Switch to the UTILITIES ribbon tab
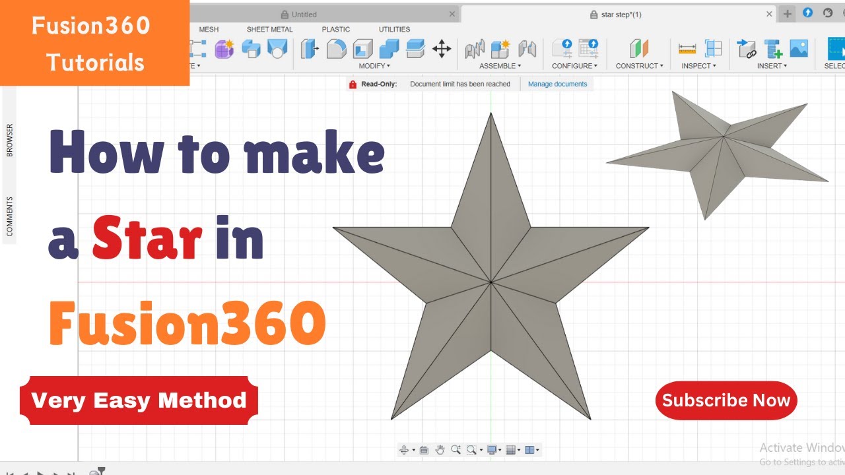The width and height of the screenshot is (845, 475). 394,29
